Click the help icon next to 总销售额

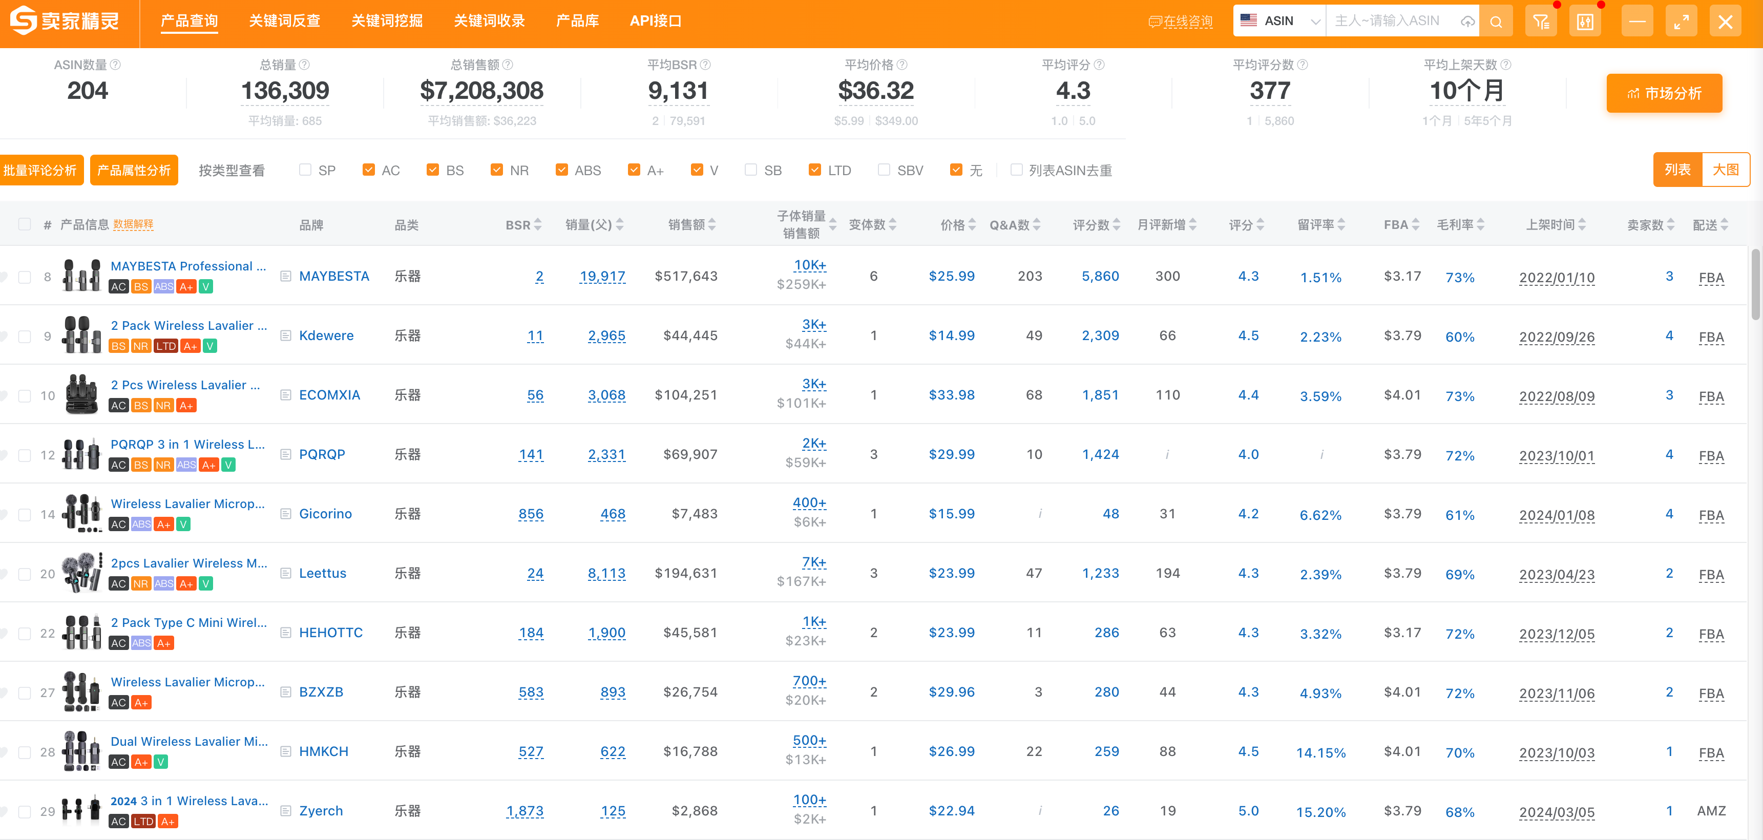[x=508, y=65]
